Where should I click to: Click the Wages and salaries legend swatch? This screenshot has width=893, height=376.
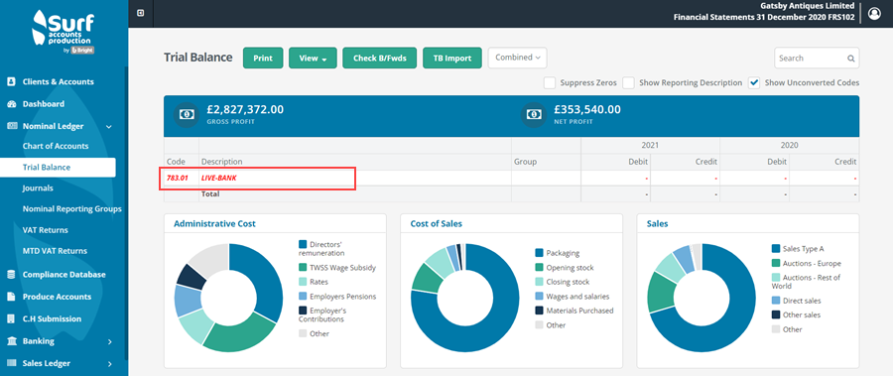pyautogui.click(x=539, y=297)
